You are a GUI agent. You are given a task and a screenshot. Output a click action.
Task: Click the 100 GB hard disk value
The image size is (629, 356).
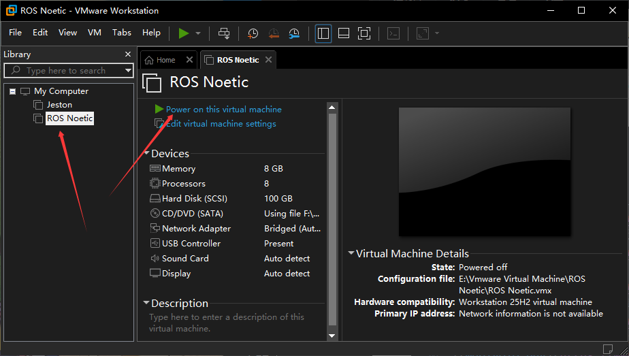click(278, 199)
